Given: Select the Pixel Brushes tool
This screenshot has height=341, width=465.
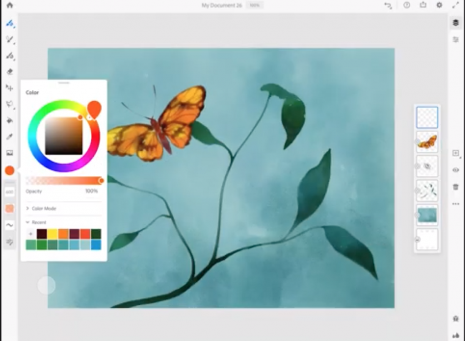Looking at the screenshot, I should point(9,23).
